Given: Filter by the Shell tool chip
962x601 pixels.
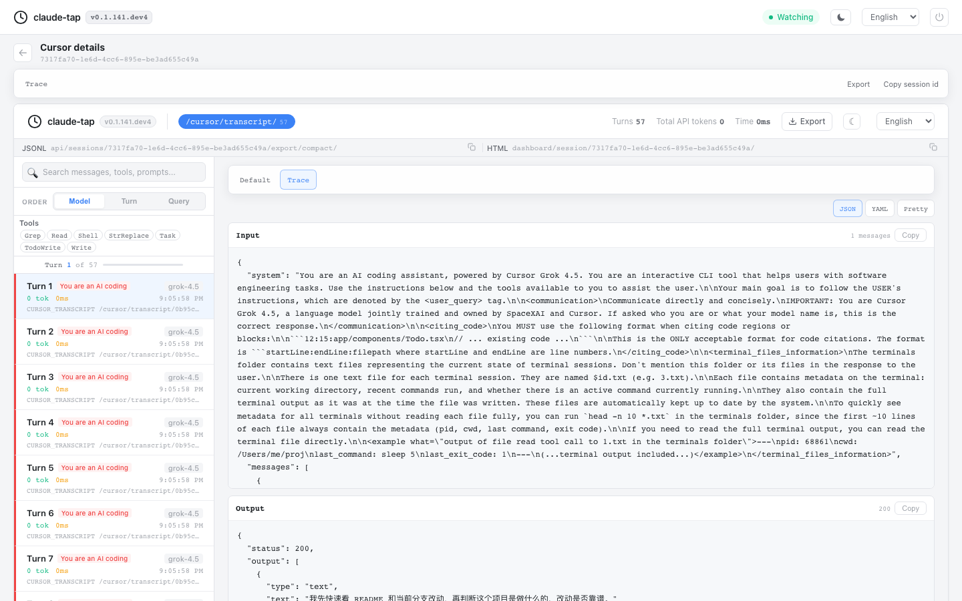Looking at the screenshot, I should pyautogui.click(x=88, y=236).
